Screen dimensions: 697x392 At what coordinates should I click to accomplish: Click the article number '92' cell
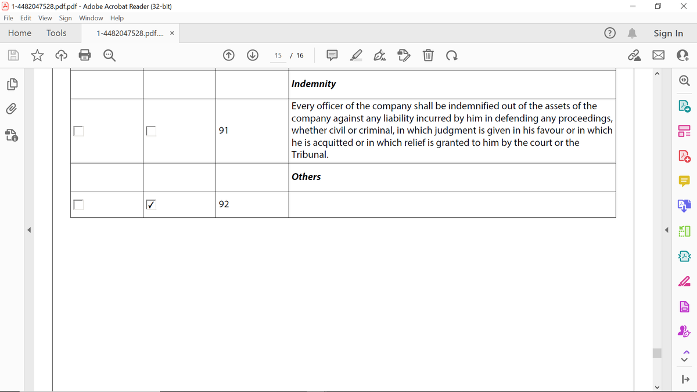click(x=252, y=204)
